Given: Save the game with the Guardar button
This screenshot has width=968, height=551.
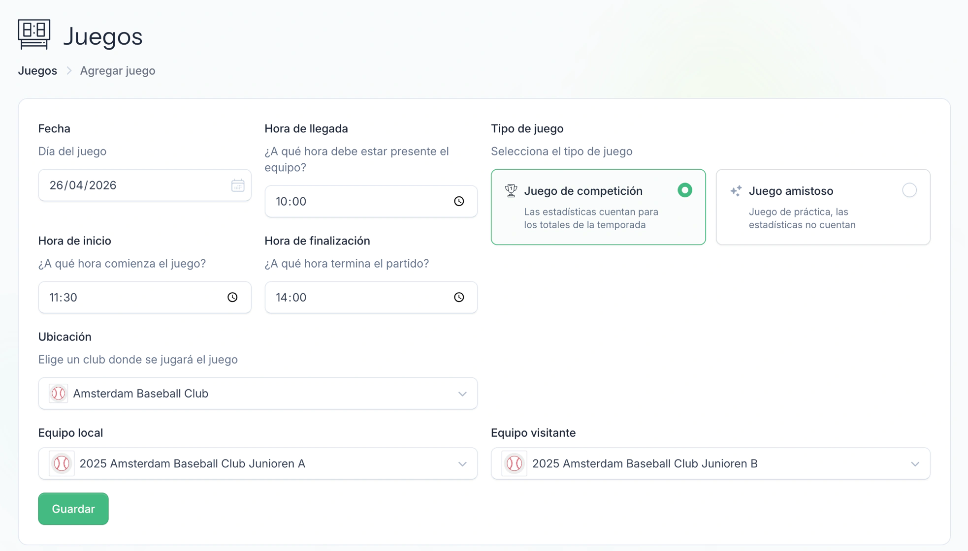Looking at the screenshot, I should point(73,509).
